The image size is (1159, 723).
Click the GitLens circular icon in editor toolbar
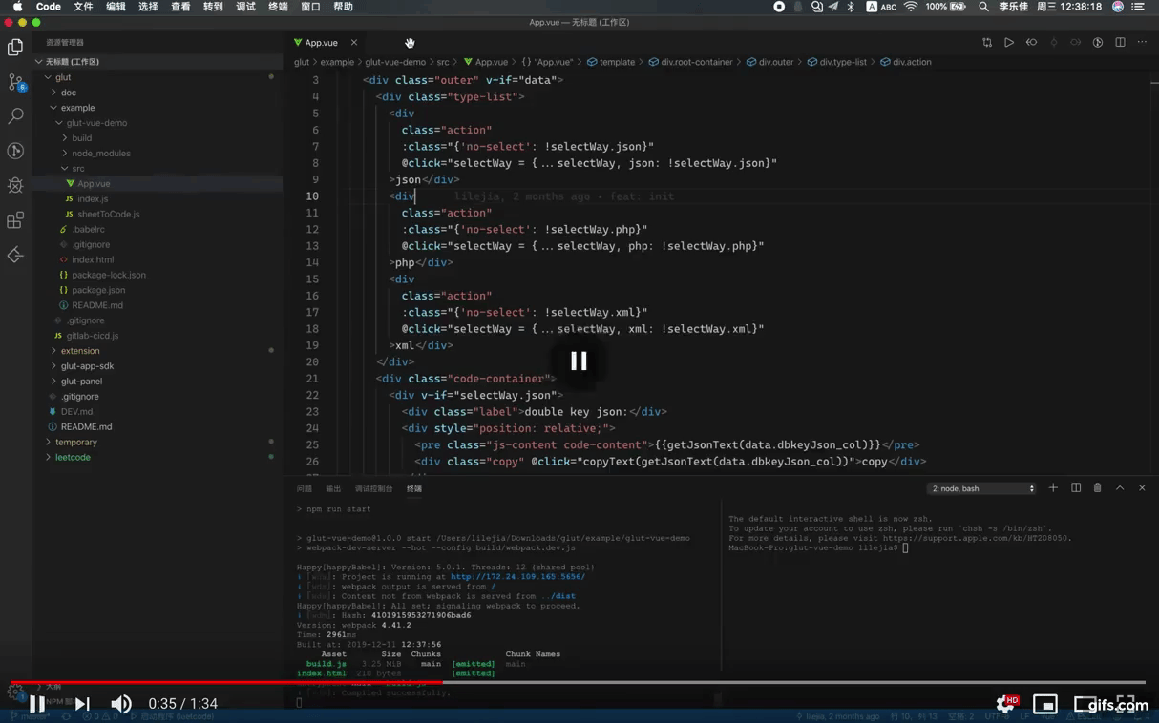(1098, 43)
